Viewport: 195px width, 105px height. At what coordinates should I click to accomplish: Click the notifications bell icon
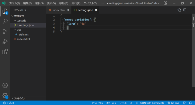[x=190, y=103]
